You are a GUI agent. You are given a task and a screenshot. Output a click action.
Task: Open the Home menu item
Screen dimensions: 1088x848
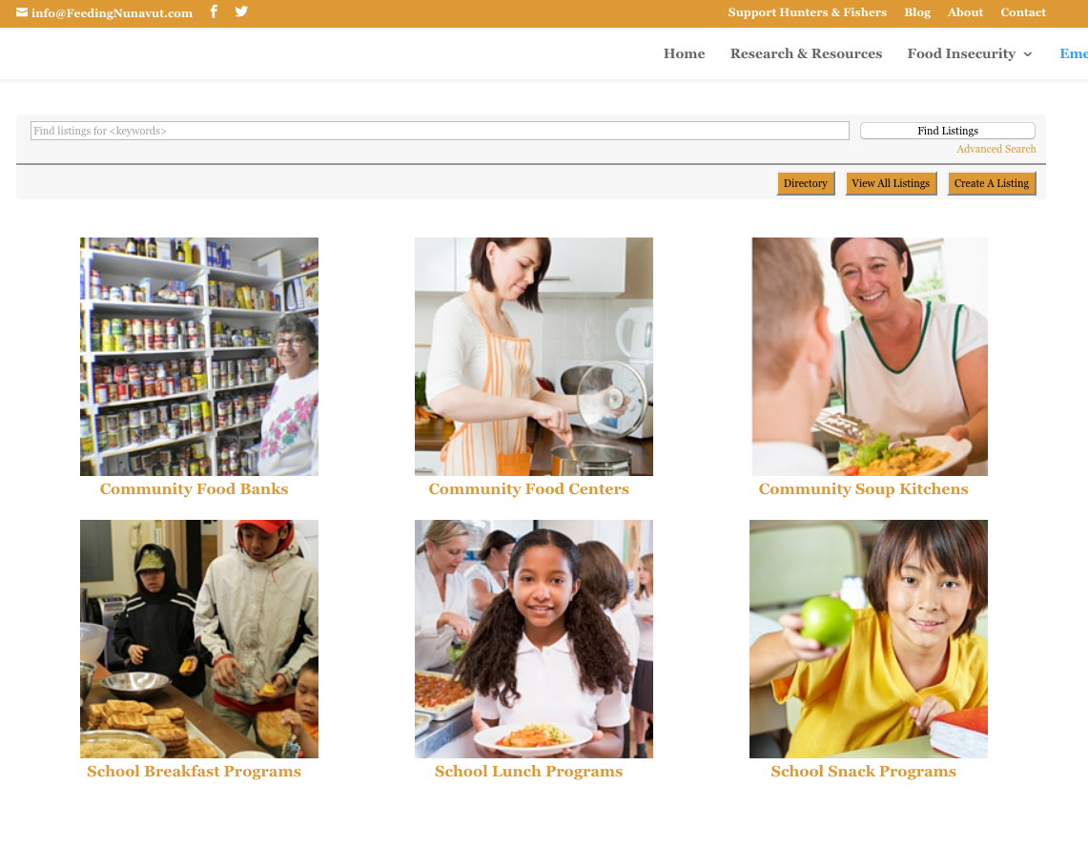684,53
